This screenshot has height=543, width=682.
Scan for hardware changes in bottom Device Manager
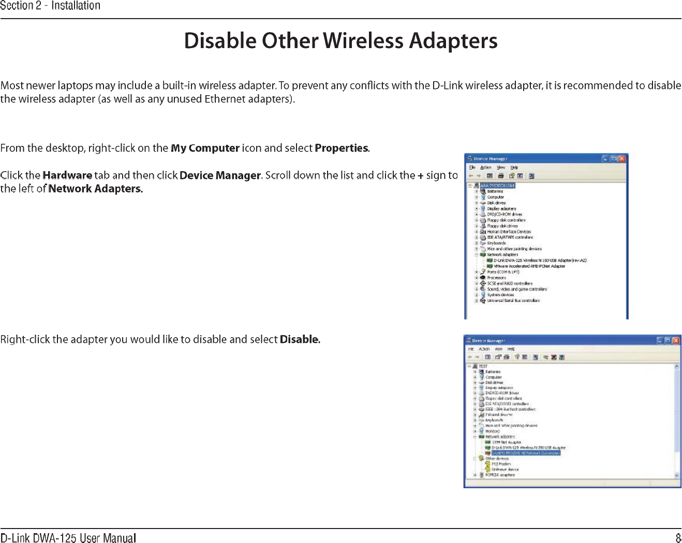[535, 357]
